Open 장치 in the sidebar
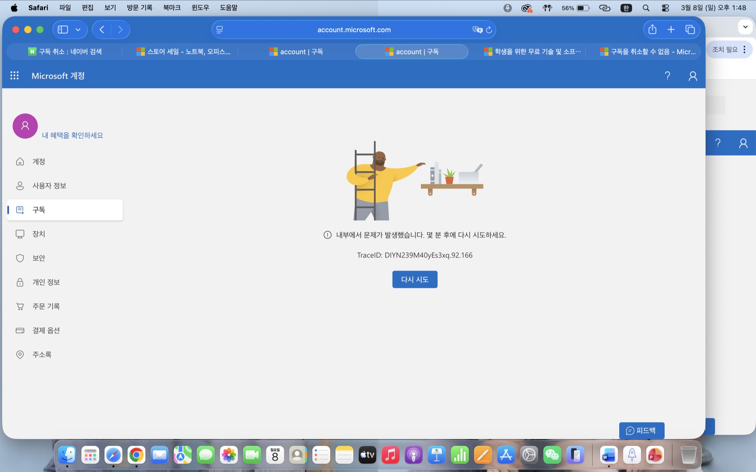Image resolution: width=756 pixels, height=472 pixels. [x=65, y=234]
